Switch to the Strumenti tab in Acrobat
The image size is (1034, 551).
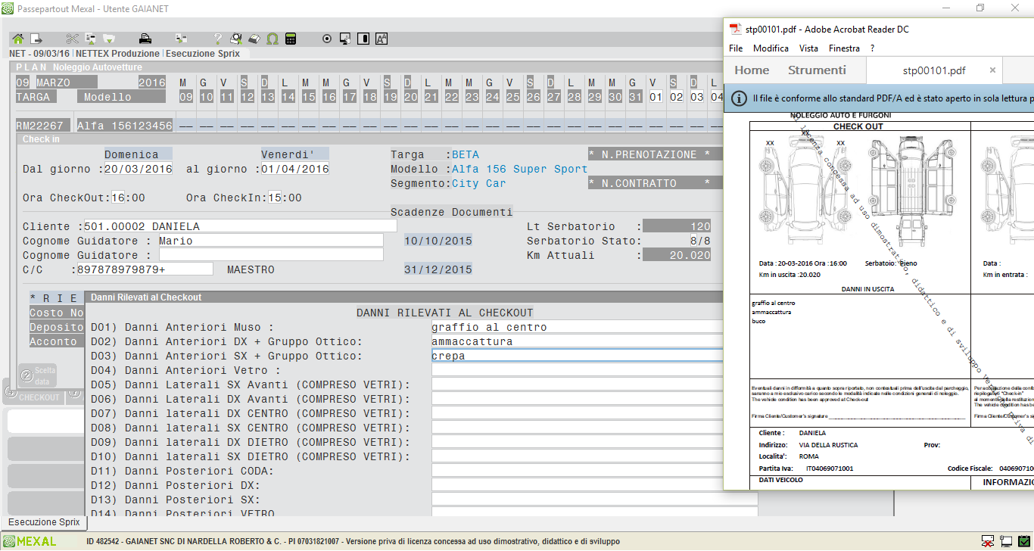[x=817, y=70]
